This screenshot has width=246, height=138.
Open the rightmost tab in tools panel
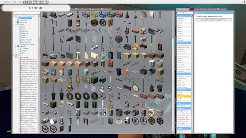(x=221, y=9)
